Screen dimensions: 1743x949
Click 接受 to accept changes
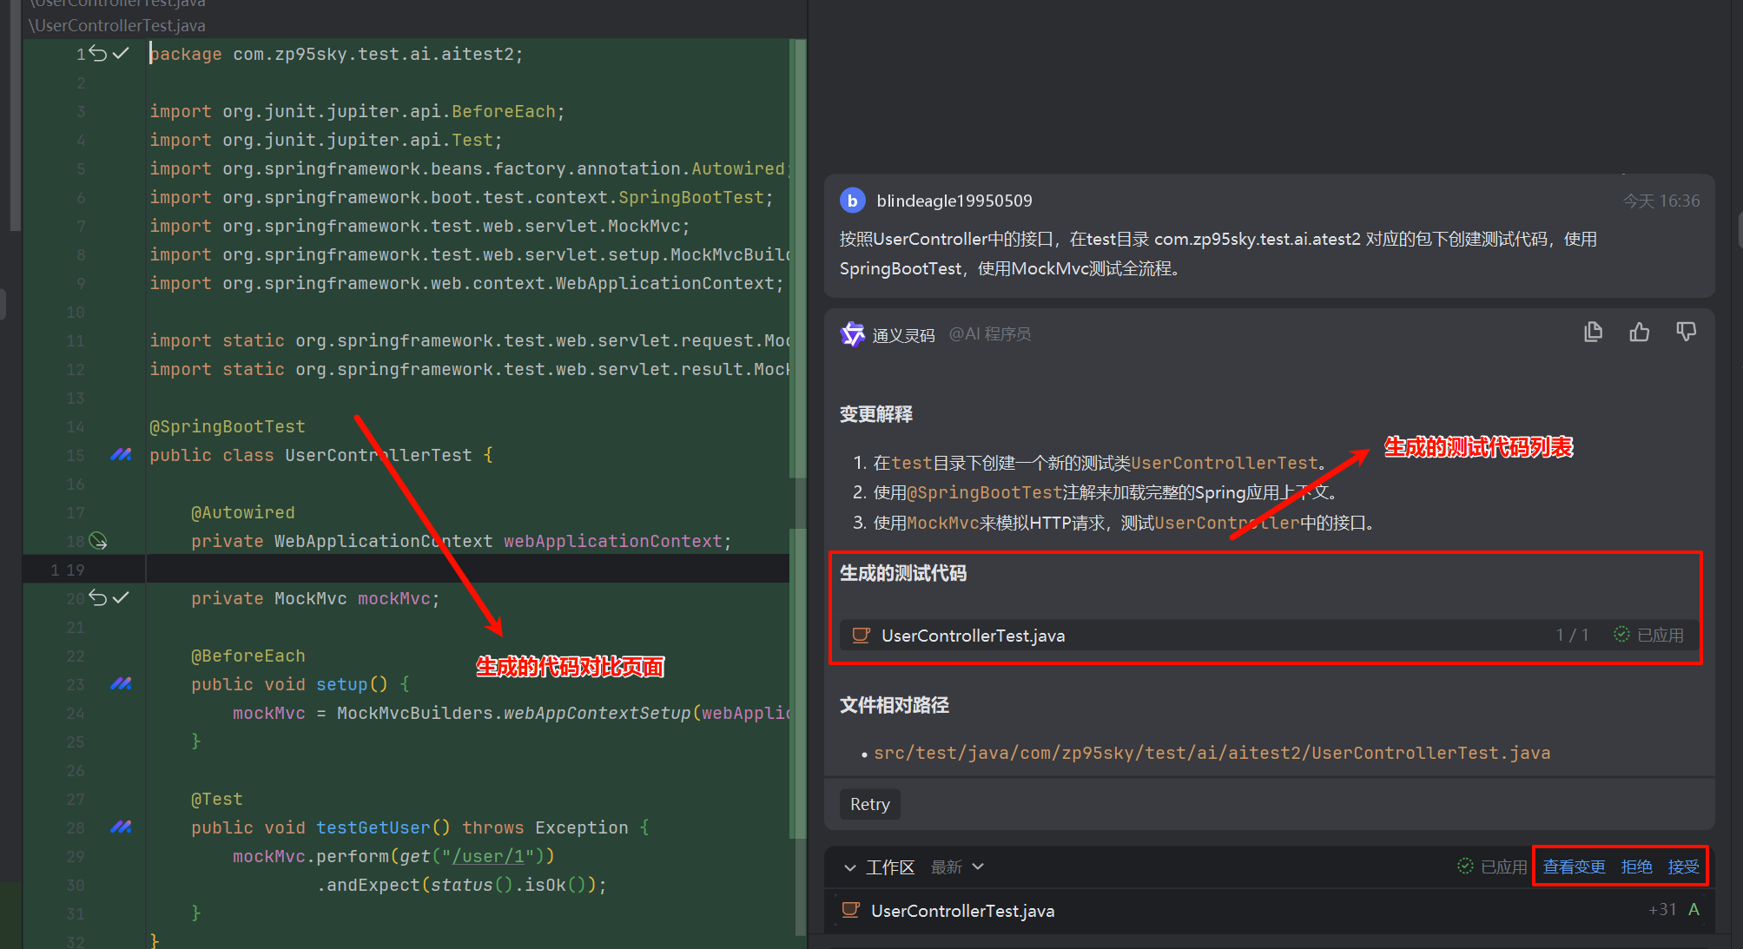pyautogui.click(x=1683, y=866)
